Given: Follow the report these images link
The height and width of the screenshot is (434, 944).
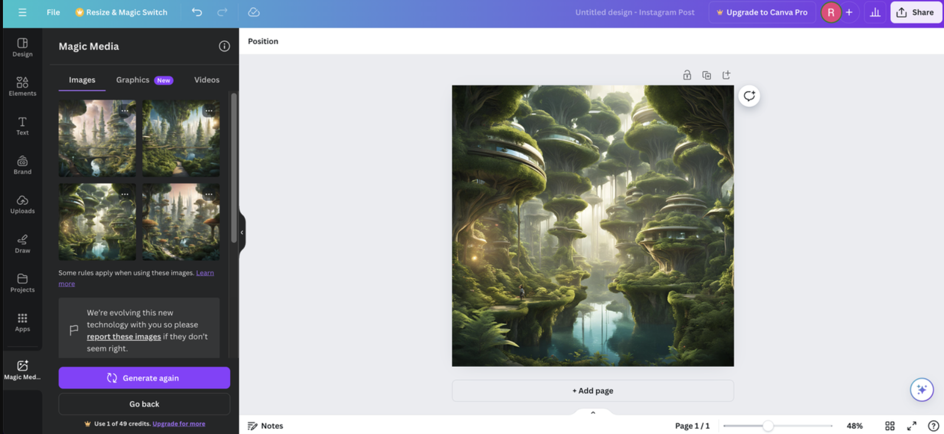Looking at the screenshot, I should 124,337.
